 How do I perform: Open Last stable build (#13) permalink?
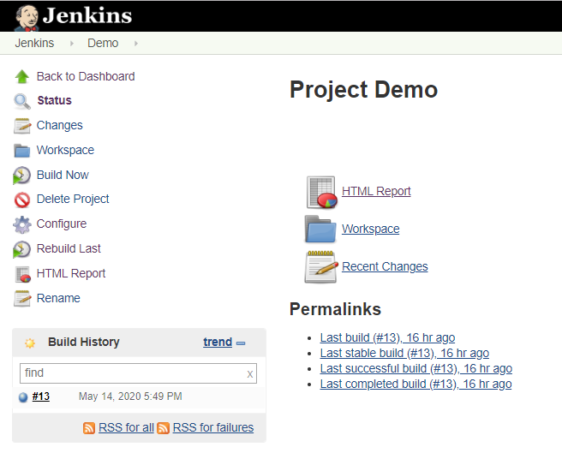(x=404, y=353)
